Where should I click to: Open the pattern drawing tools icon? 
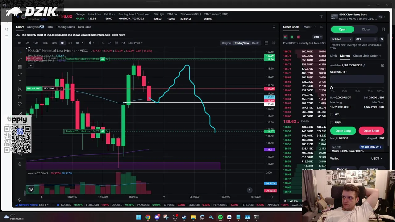20,89
